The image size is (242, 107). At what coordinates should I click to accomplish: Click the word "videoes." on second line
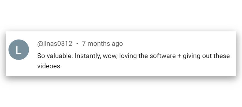coord(50,66)
